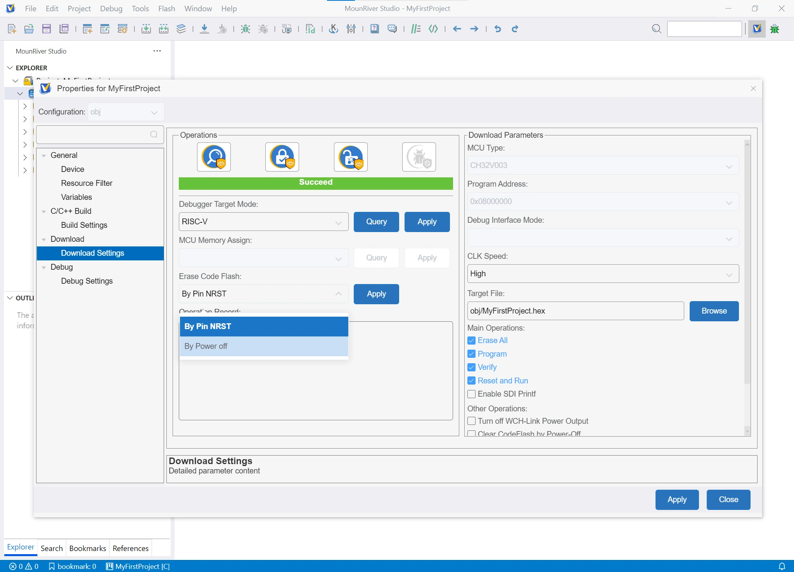Viewport: 794px width, 572px height.
Task: Click the notification bell in the status bar
Action: pos(782,566)
